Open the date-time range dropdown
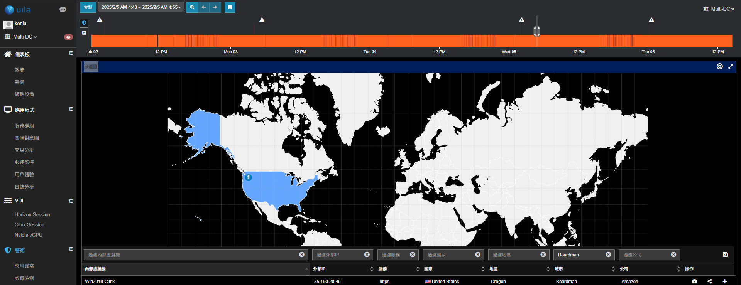Image resolution: width=741 pixels, height=285 pixels. pos(141,7)
